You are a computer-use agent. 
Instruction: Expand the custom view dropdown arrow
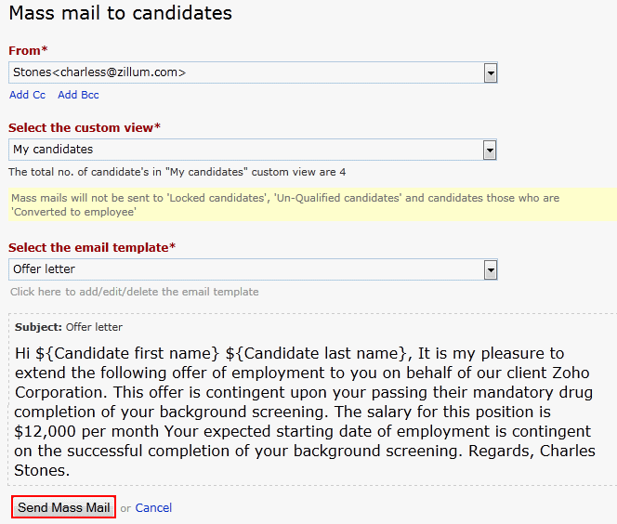pos(490,150)
